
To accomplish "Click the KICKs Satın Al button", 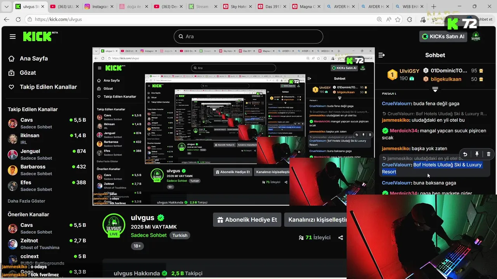I will click(x=443, y=36).
